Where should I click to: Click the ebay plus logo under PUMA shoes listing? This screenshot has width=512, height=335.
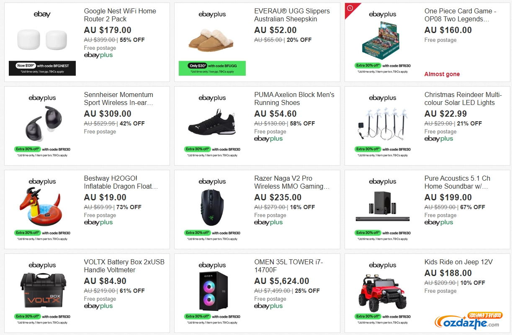pyautogui.click(x=268, y=139)
